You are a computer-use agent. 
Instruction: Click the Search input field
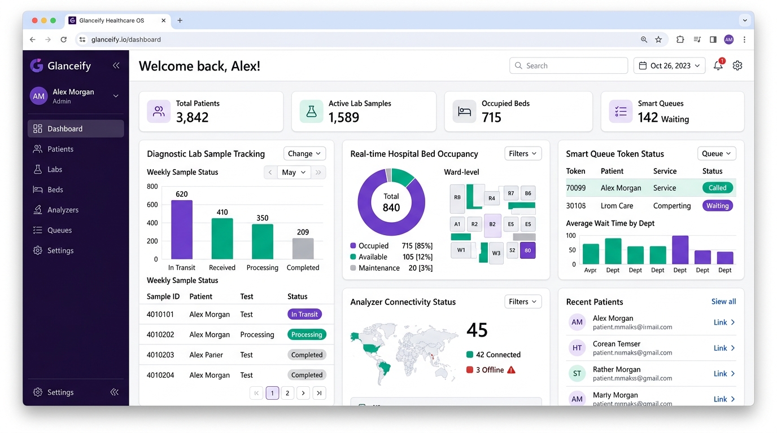click(569, 65)
